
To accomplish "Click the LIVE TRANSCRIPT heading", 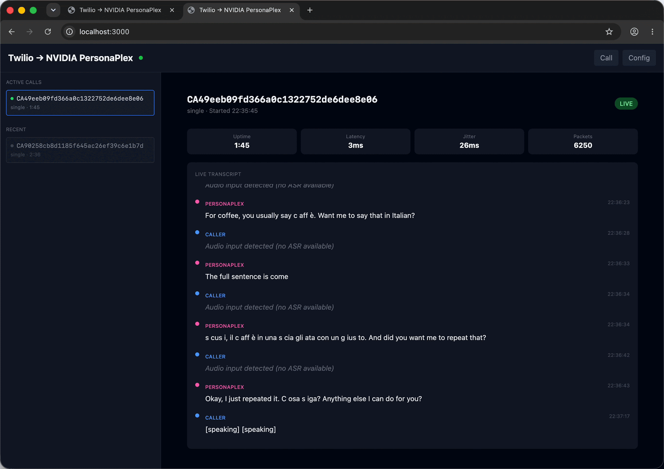I will pyautogui.click(x=218, y=174).
